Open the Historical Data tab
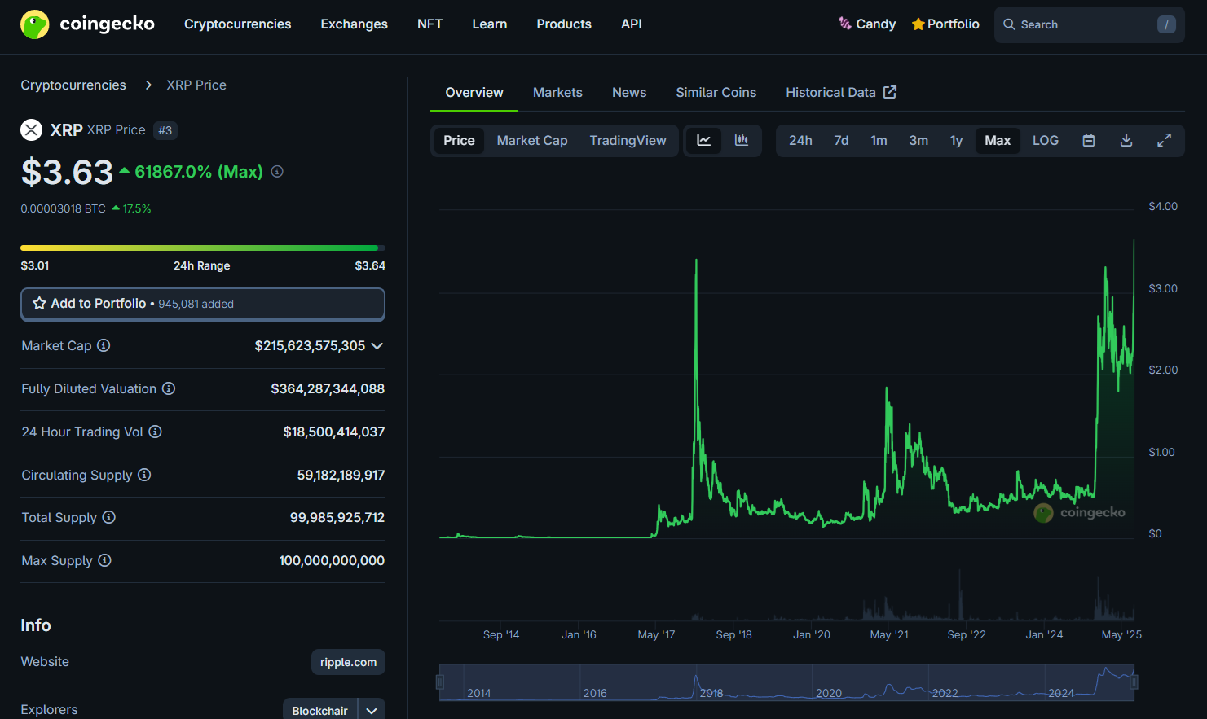This screenshot has width=1207, height=719. 841,92
